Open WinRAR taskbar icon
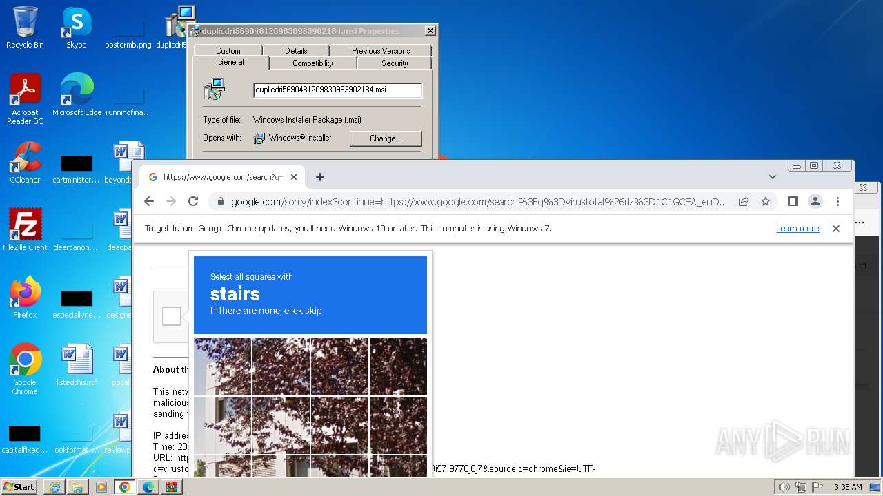This screenshot has width=883, height=496. tap(172, 487)
